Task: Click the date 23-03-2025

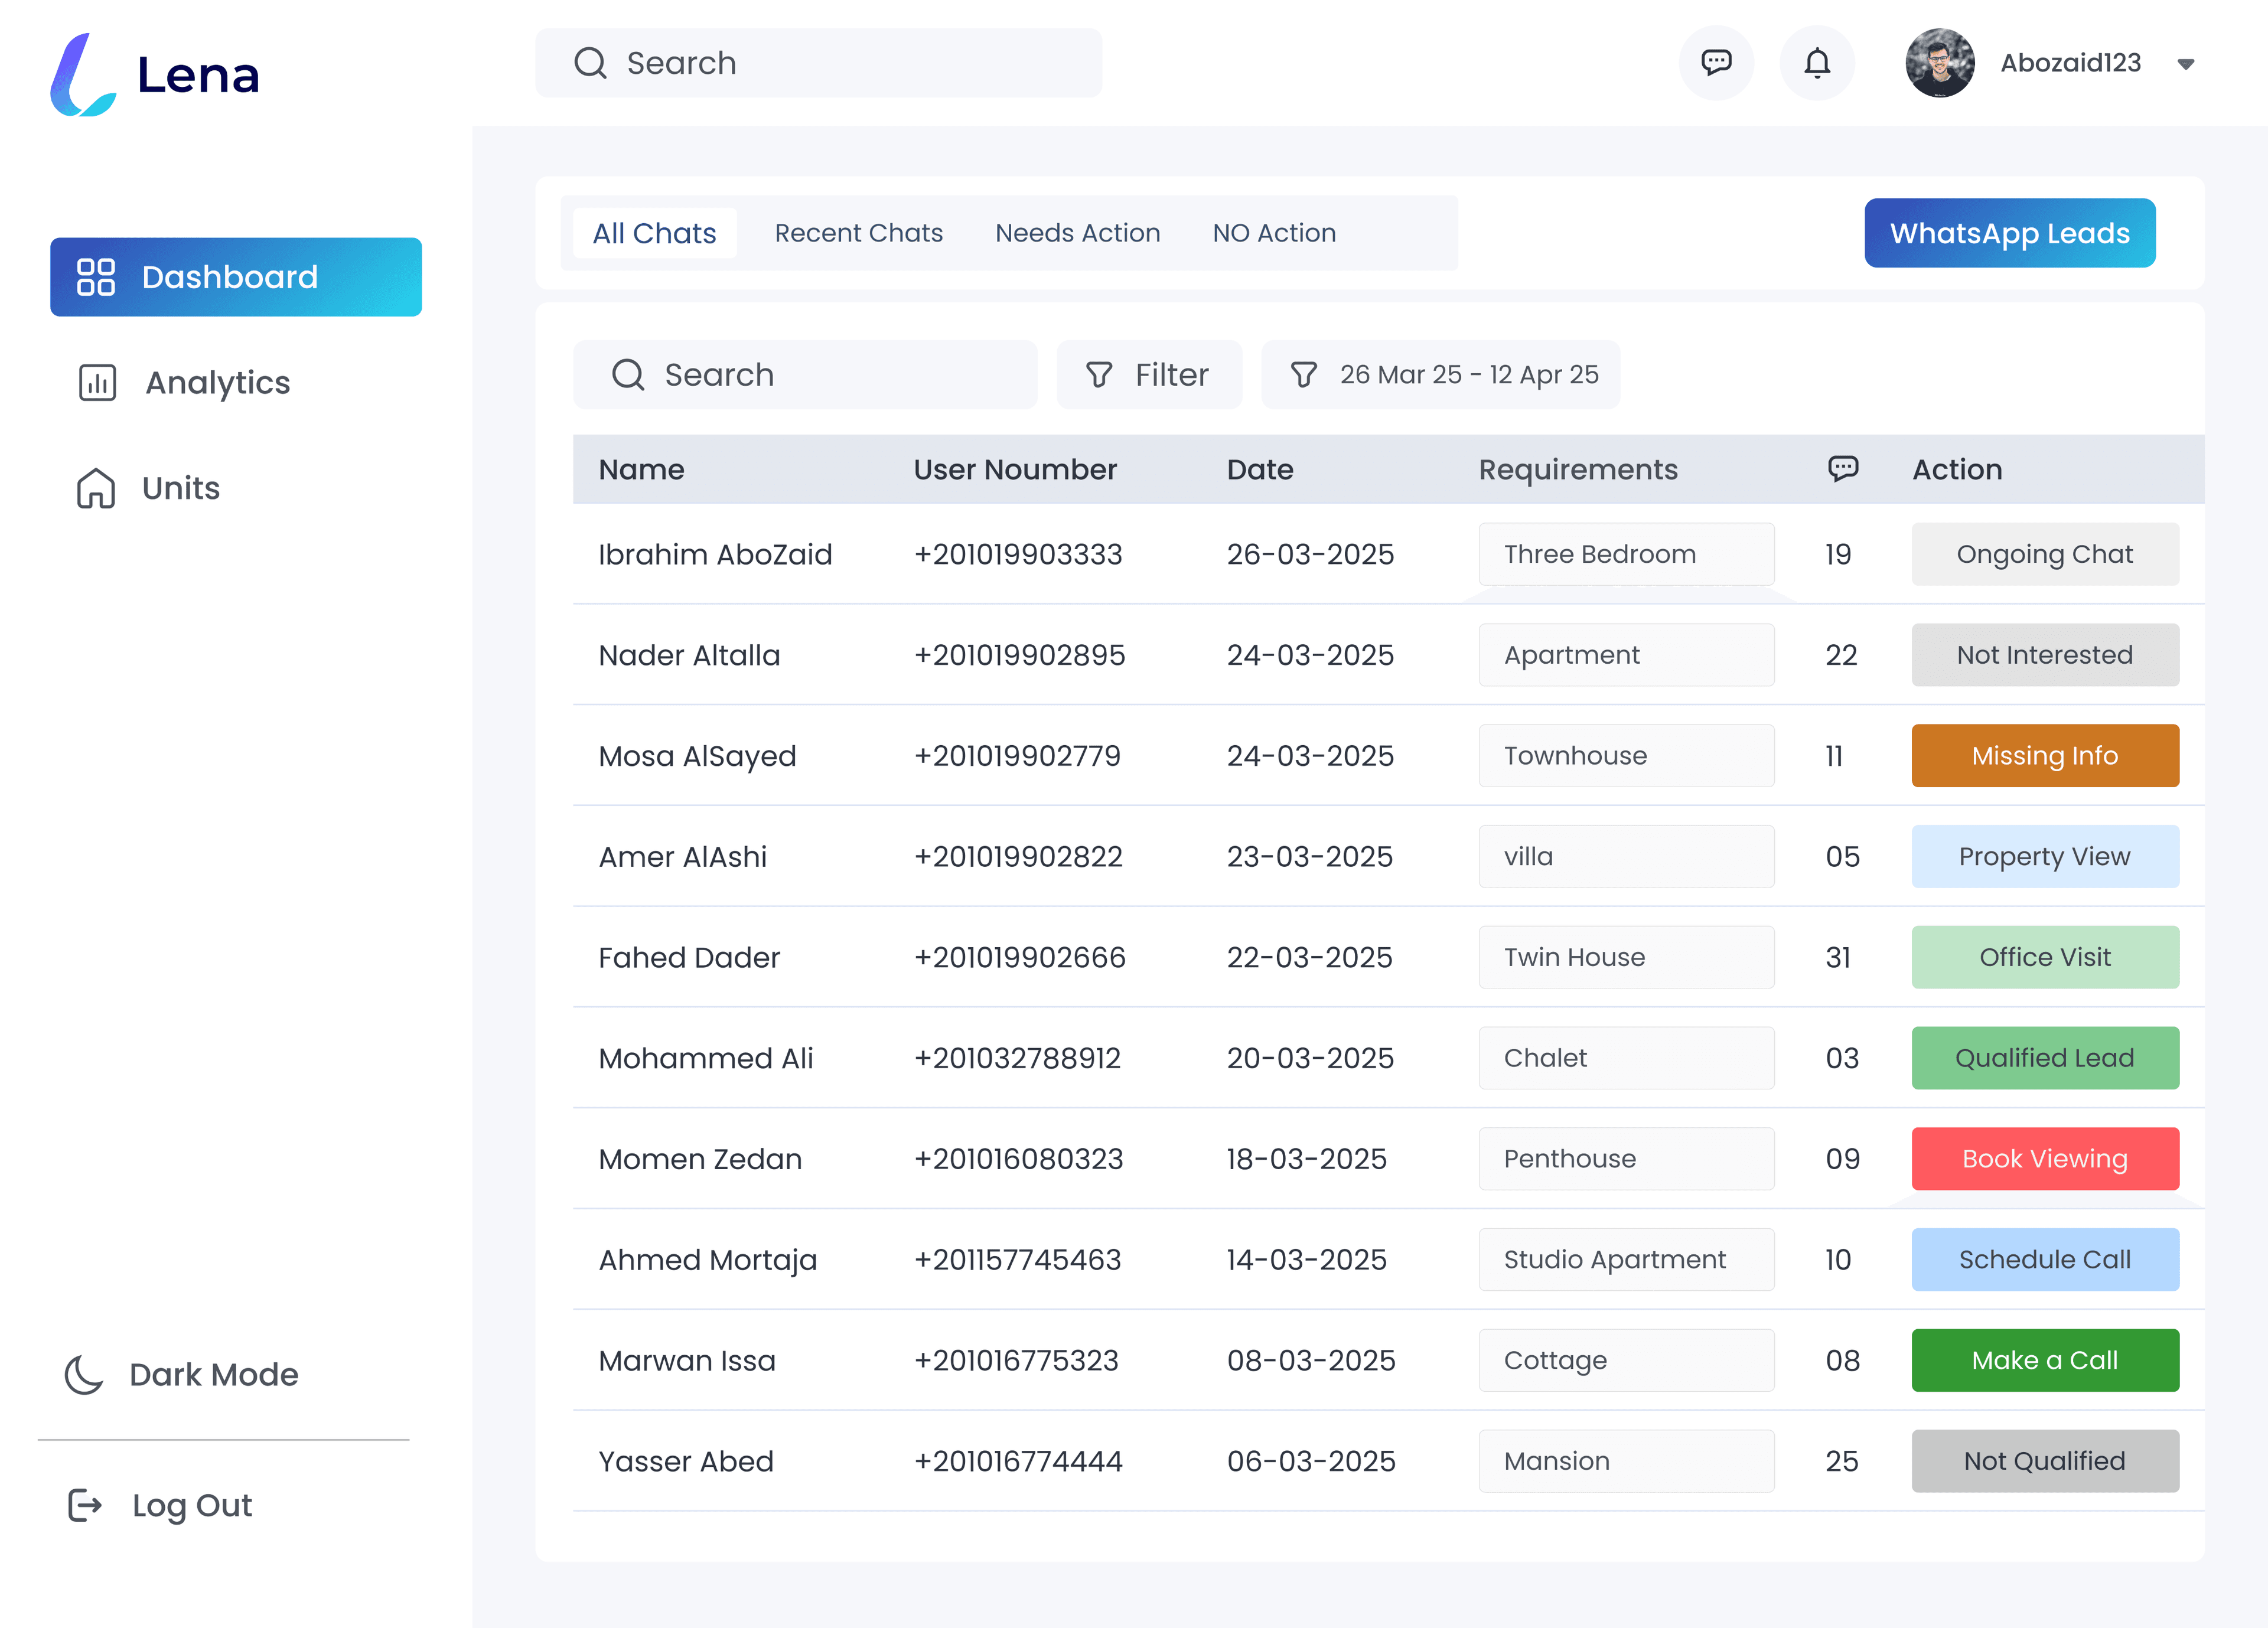Action: click(x=1309, y=857)
